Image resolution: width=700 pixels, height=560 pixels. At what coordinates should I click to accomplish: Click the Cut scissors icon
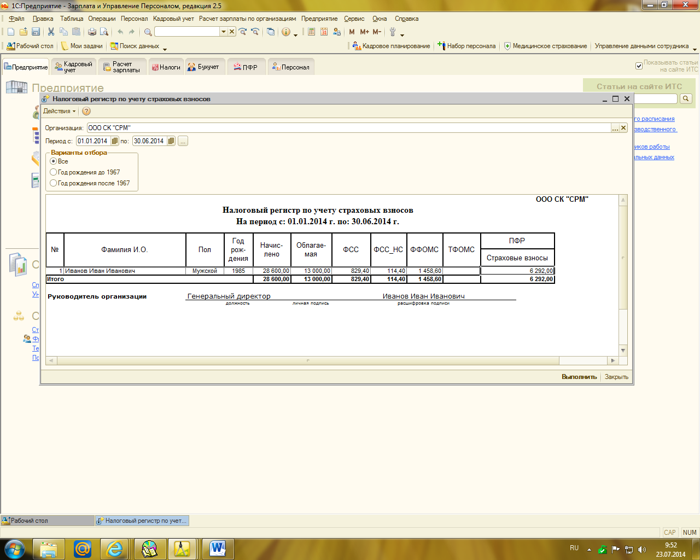(51, 32)
